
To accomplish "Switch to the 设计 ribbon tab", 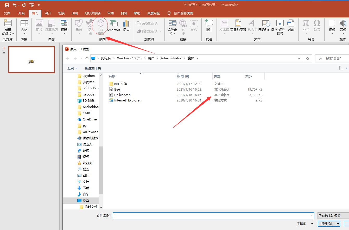I will (48, 13).
